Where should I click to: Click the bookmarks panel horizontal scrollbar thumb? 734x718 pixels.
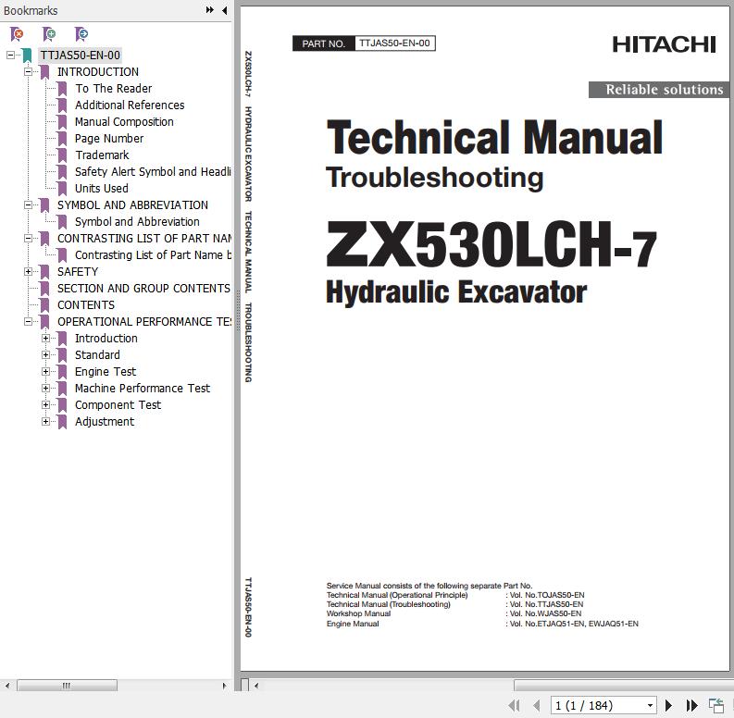point(67,686)
